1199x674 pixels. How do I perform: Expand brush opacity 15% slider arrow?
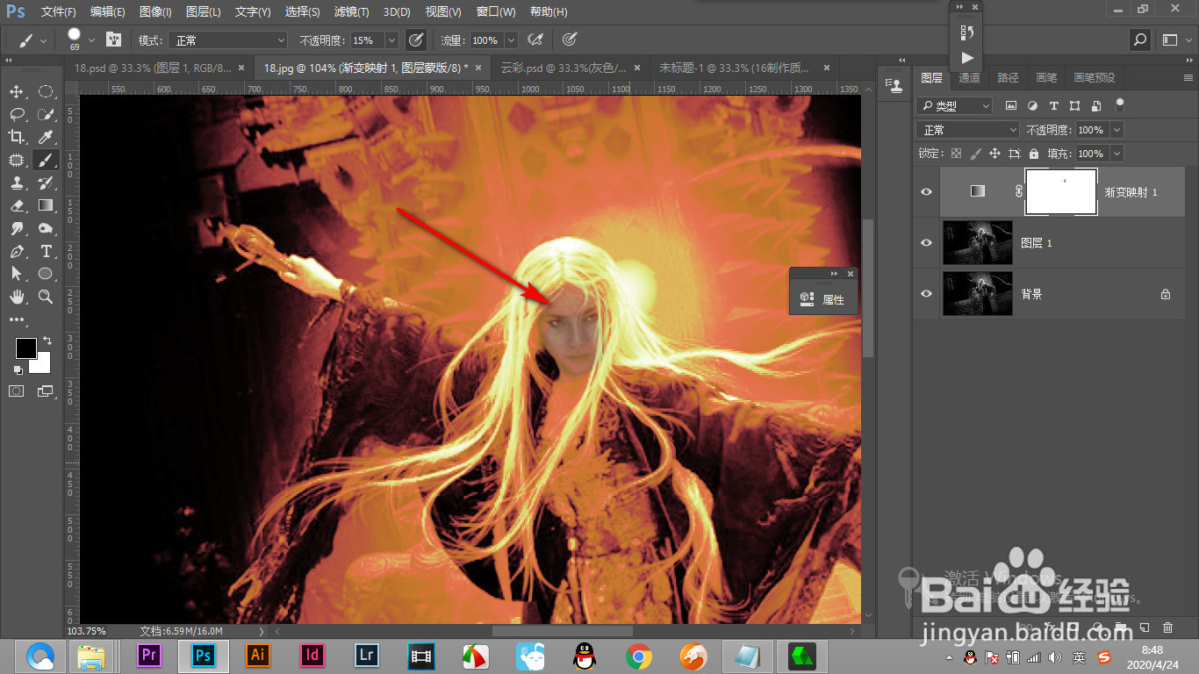click(x=391, y=39)
